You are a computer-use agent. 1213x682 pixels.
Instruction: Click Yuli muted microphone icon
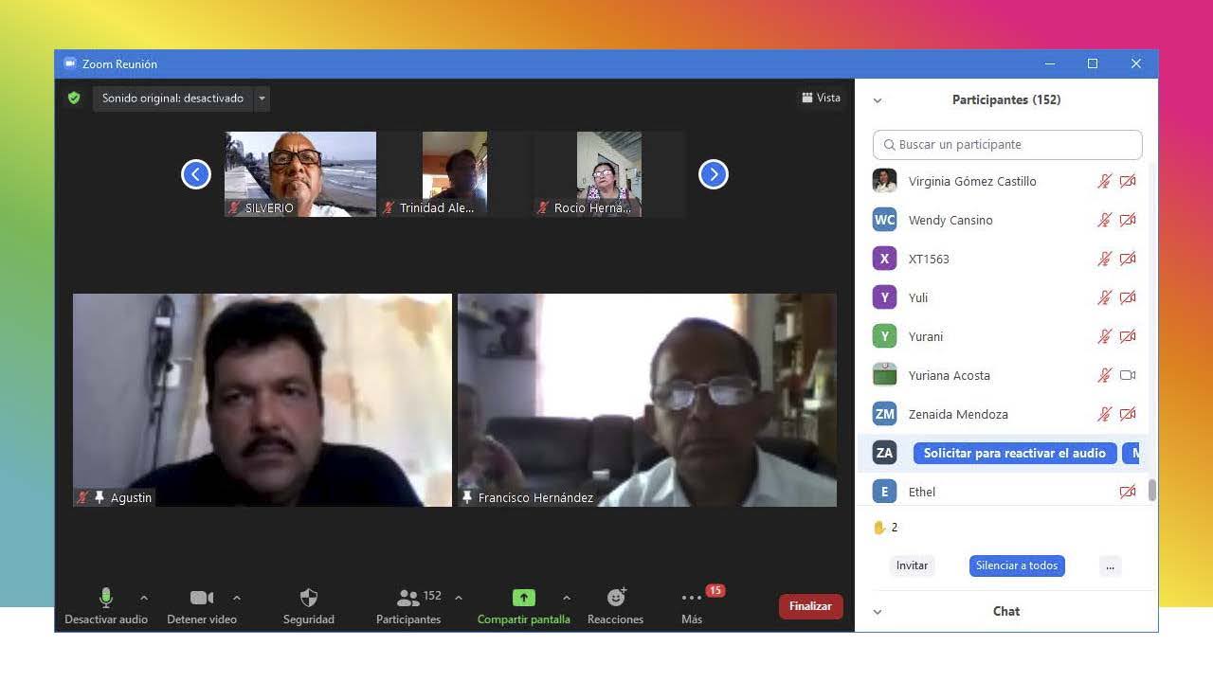1104,297
